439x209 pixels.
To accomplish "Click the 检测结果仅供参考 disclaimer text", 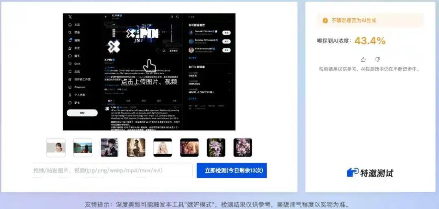I will click(x=369, y=69).
